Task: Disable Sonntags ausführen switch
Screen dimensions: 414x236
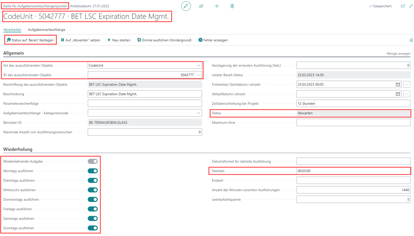Action: coord(93,228)
